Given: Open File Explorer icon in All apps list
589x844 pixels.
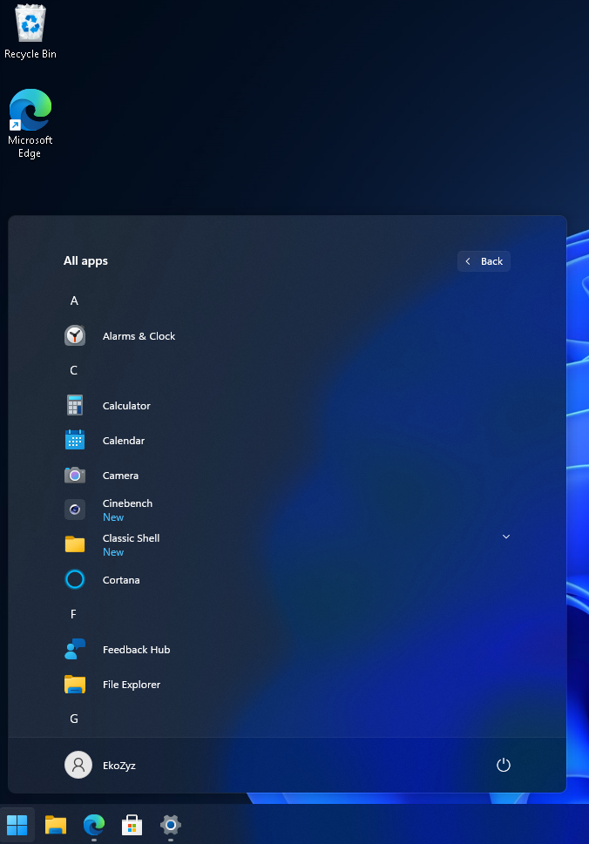Looking at the screenshot, I should coord(75,684).
